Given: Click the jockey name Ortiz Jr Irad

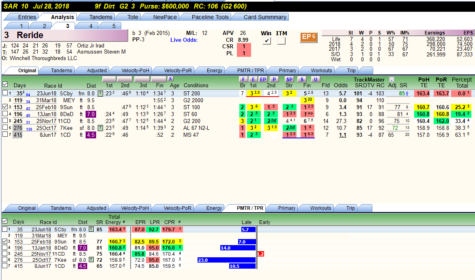Looking at the screenshot, I should [x=90, y=46].
